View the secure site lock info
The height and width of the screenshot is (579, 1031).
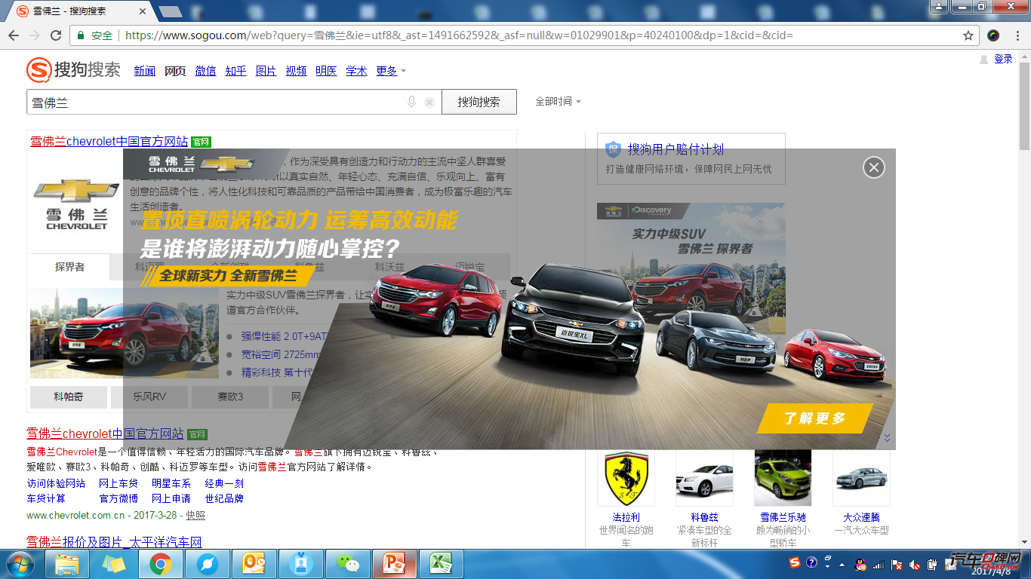coord(94,35)
